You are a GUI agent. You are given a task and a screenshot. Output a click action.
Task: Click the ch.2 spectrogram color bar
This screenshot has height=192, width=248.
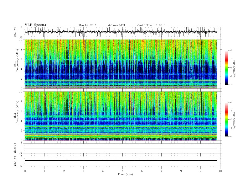click(227, 120)
